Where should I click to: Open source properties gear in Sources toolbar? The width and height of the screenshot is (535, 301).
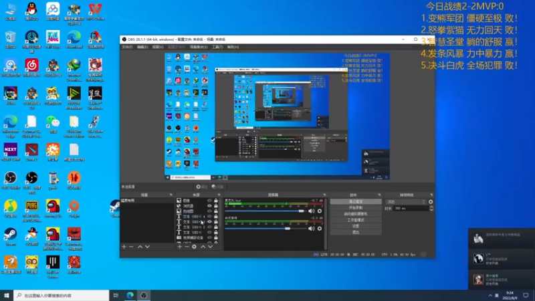[194, 246]
